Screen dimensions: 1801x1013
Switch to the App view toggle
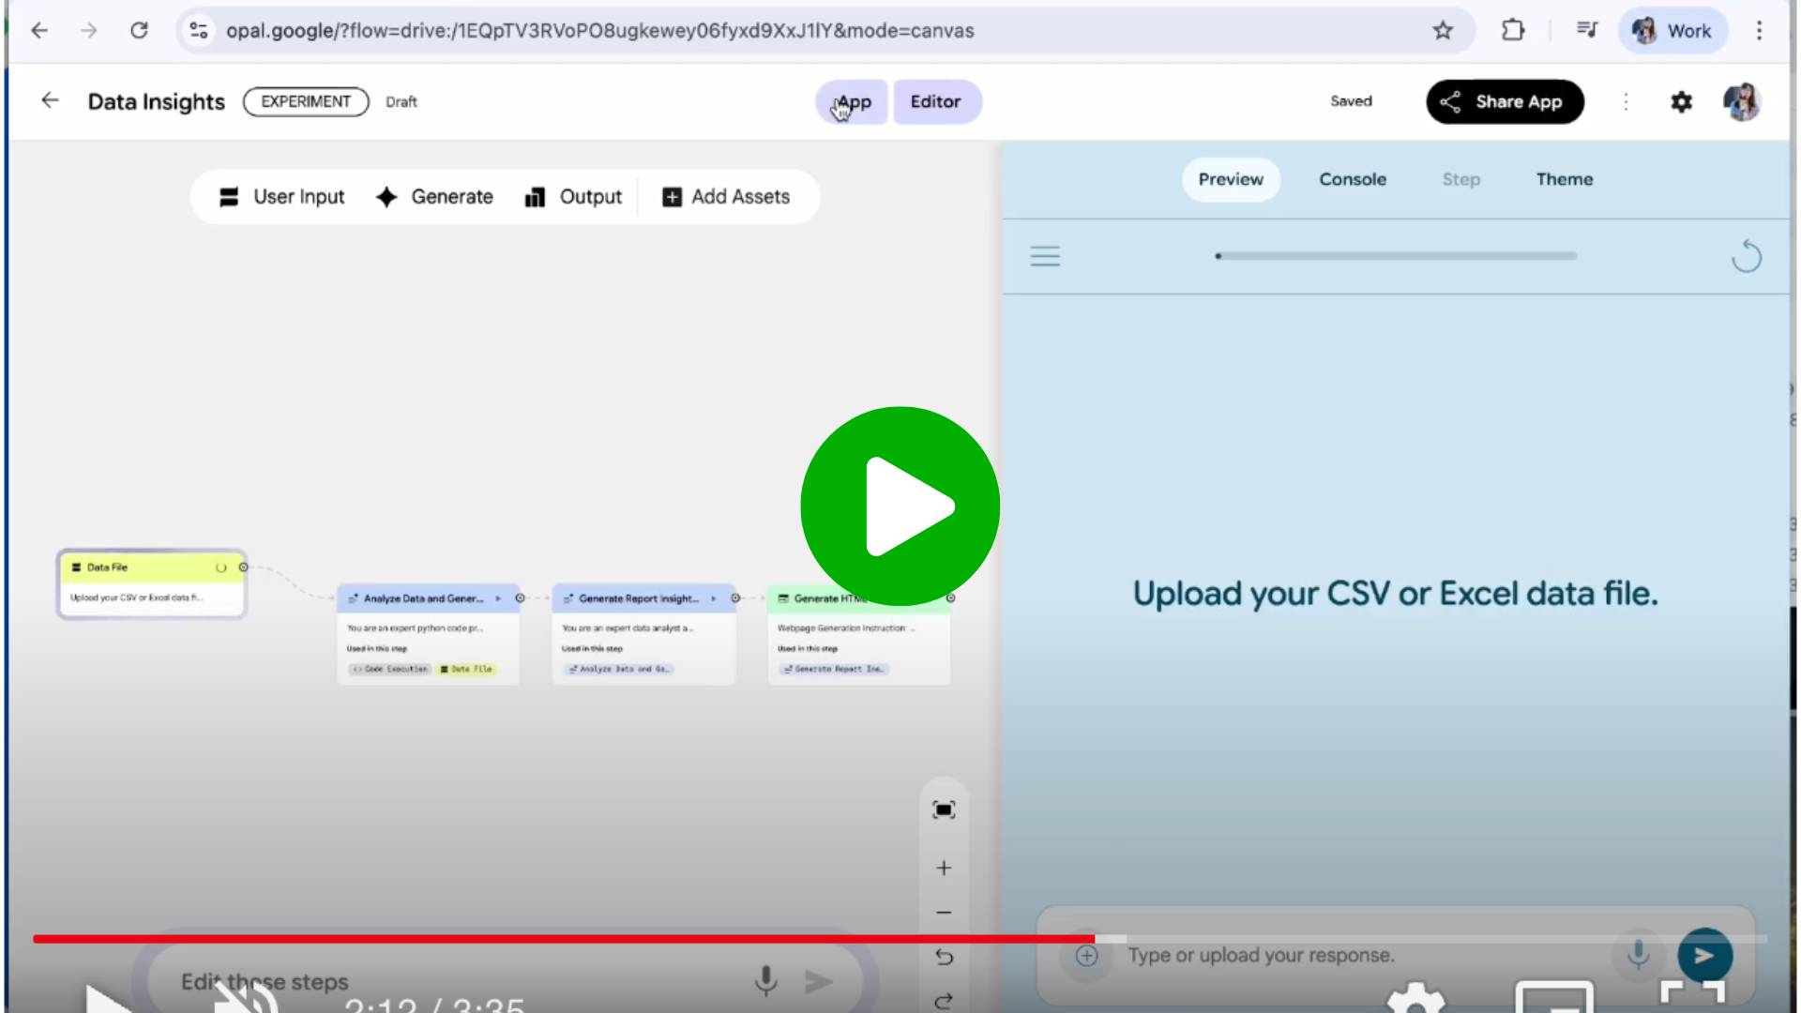pos(852,102)
